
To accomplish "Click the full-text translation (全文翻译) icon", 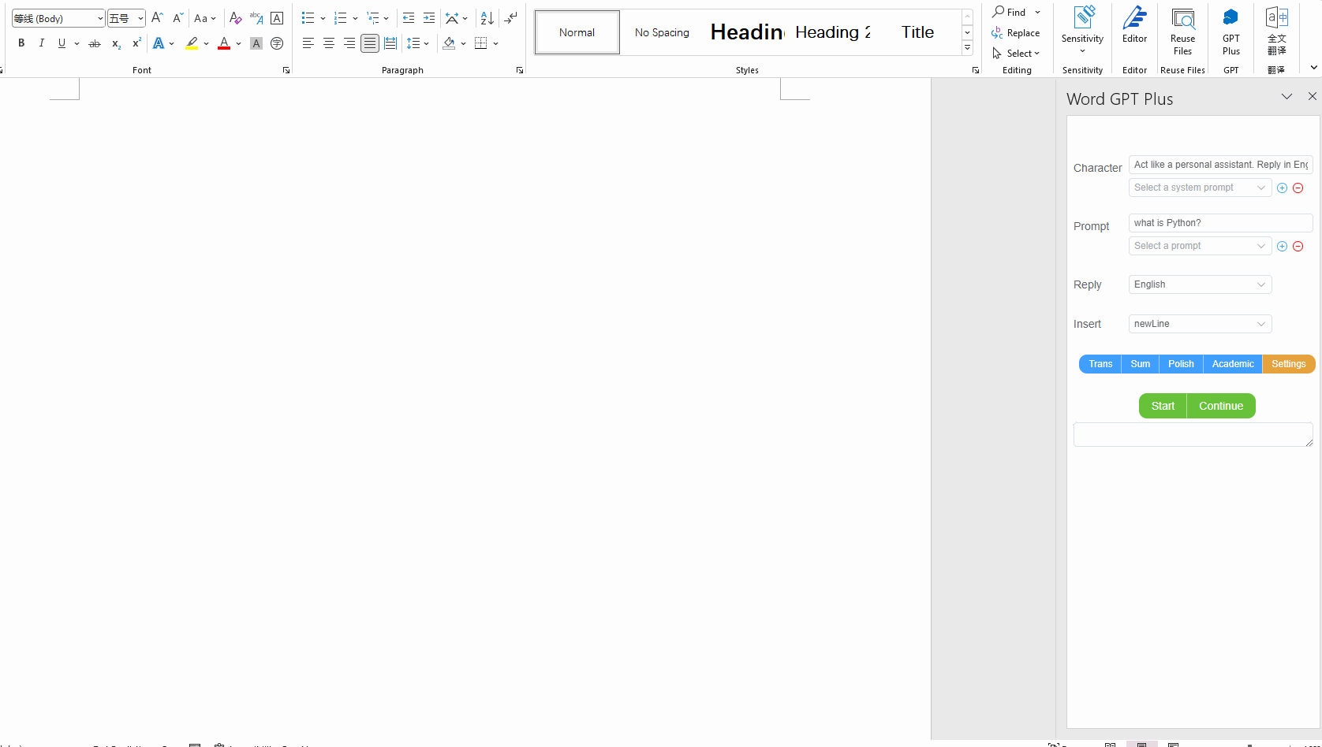I will pyautogui.click(x=1277, y=32).
